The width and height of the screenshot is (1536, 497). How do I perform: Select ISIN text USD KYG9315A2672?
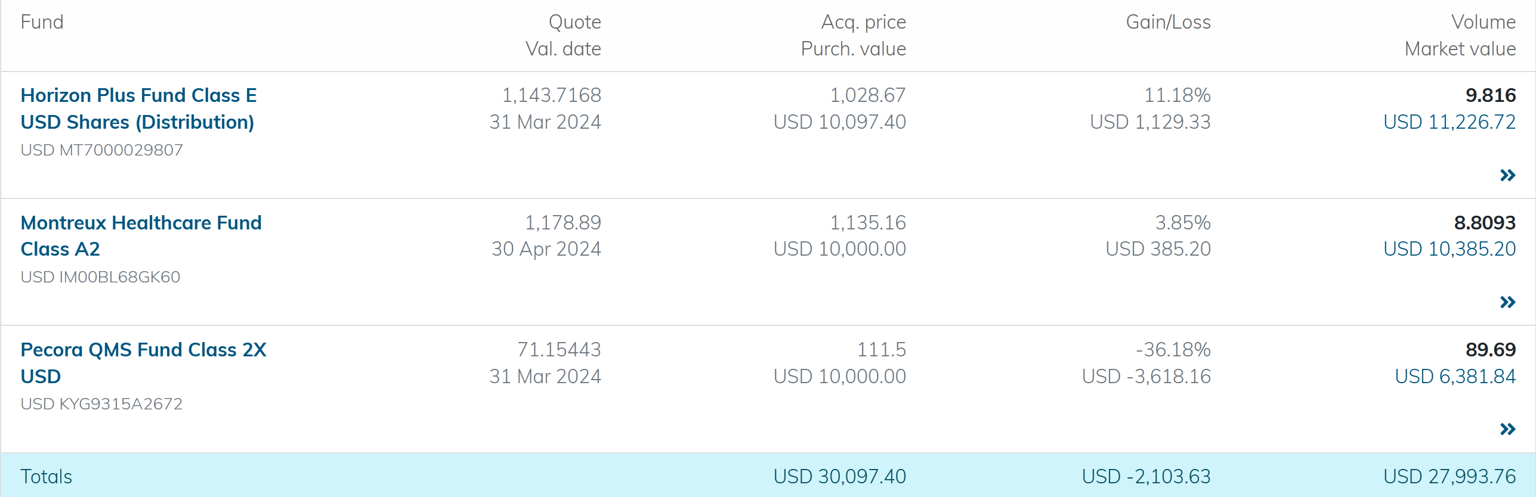pos(101,404)
